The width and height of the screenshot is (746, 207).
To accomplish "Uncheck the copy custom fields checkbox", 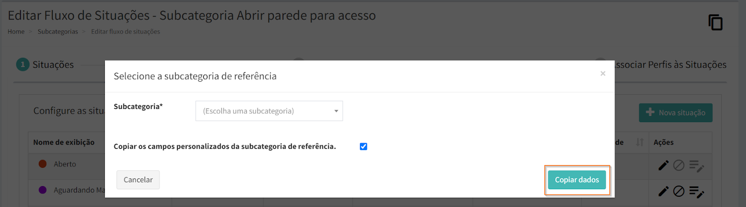I will pos(364,146).
